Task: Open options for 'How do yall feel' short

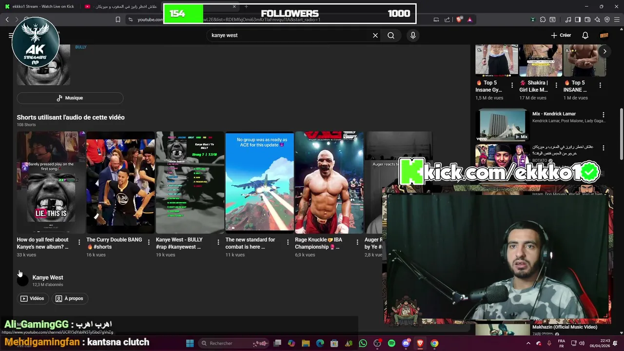Action: (x=79, y=242)
